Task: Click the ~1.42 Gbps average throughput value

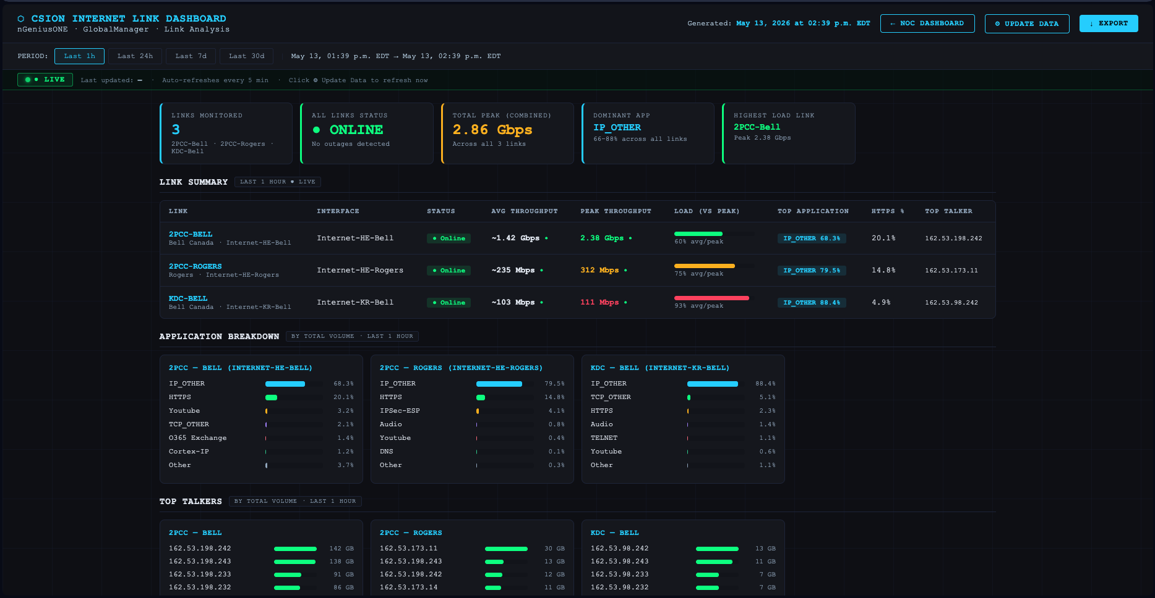Action: pyautogui.click(x=515, y=238)
